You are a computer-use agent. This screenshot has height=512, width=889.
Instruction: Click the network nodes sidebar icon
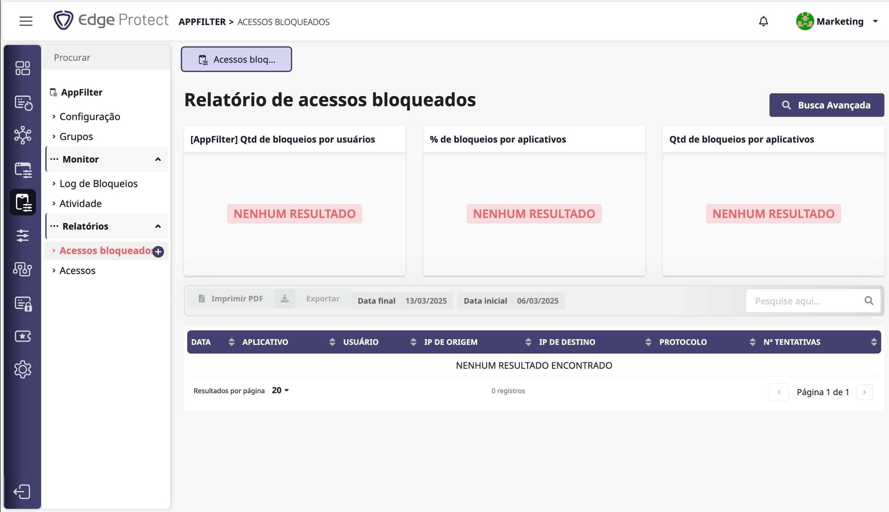pos(23,135)
